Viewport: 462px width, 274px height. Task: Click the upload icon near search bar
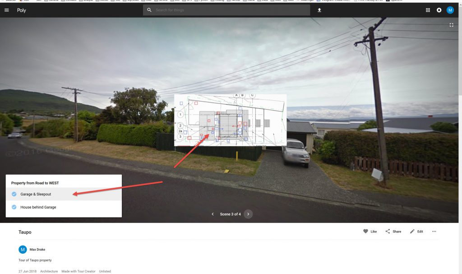319,10
